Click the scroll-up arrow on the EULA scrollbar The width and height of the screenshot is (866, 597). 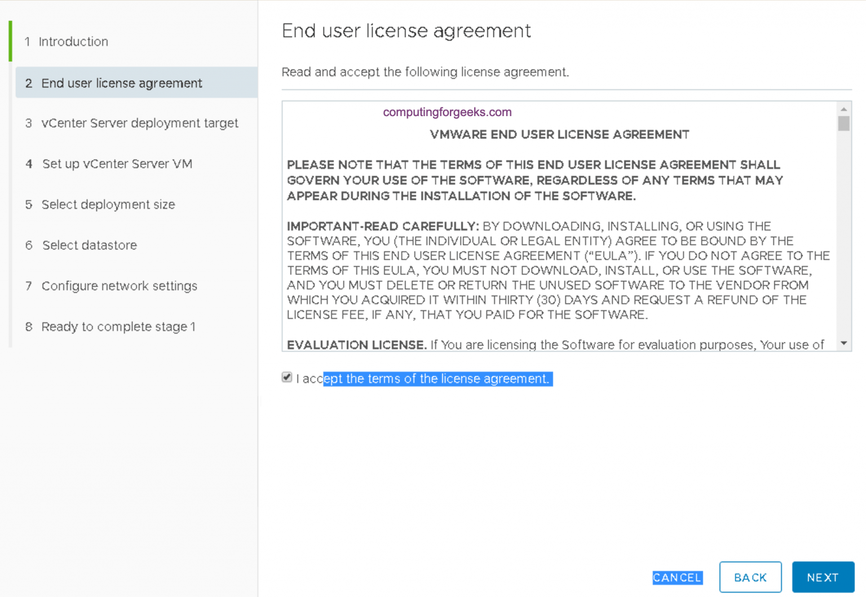844,110
